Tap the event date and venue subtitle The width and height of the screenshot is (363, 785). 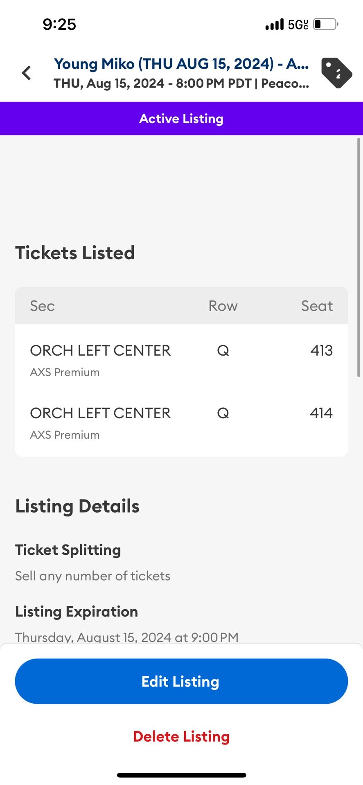tap(181, 83)
